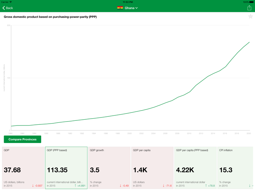Viewport: 255px width, 191px height.
Task: Click the red down arrow on GDP card
Action: (x=33, y=186)
